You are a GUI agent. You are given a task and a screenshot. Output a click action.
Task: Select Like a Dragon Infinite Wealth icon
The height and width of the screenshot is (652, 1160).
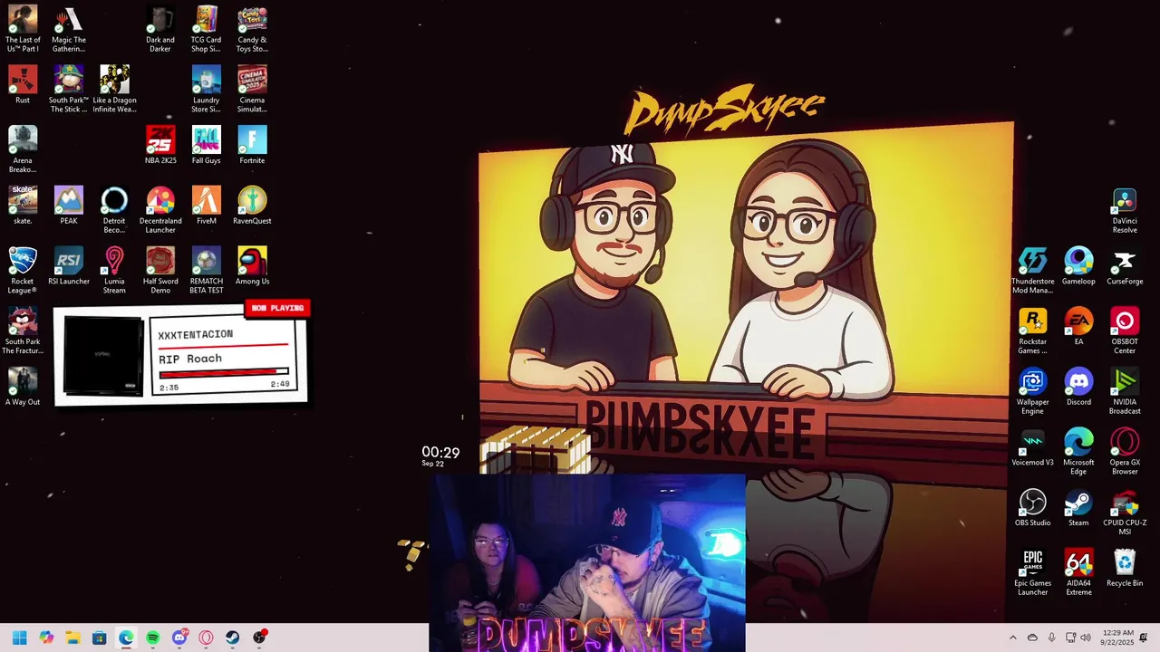(x=114, y=89)
